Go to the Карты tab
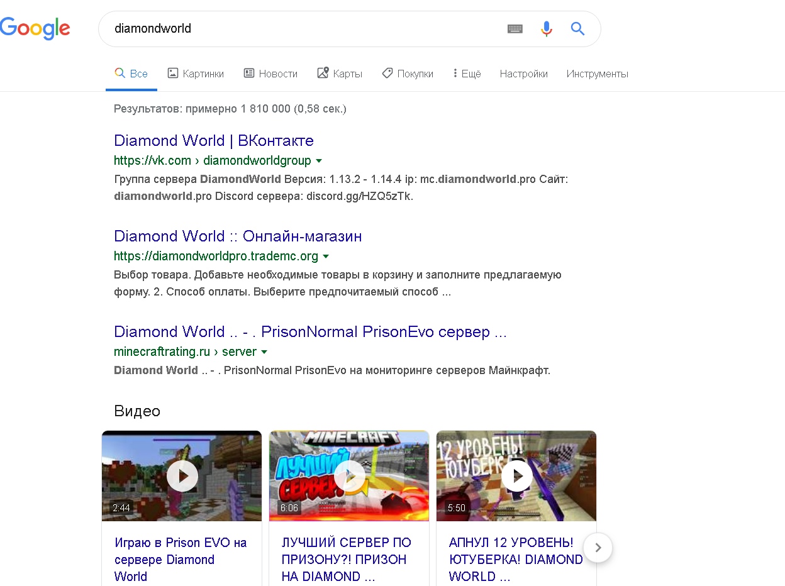This screenshot has width=785, height=586. (340, 74)
